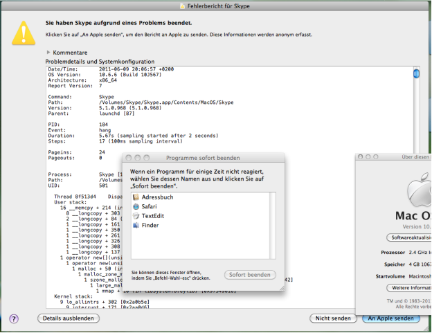Click the Duration 5.67s line
The width and height of the screenshot is (432, 333).
click(x=133, y=136)
